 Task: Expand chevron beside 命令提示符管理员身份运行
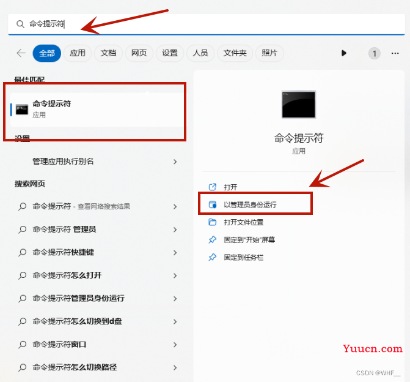tap(175, 299)
